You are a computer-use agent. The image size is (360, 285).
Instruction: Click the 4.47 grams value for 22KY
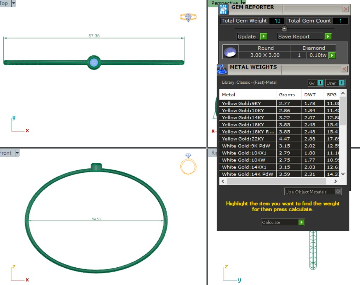tap(284, 139)
